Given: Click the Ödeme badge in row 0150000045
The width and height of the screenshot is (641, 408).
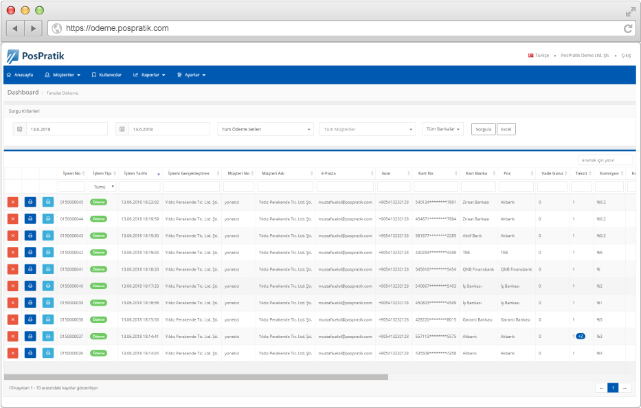Looking at the screenshot, I should point(98,202).
